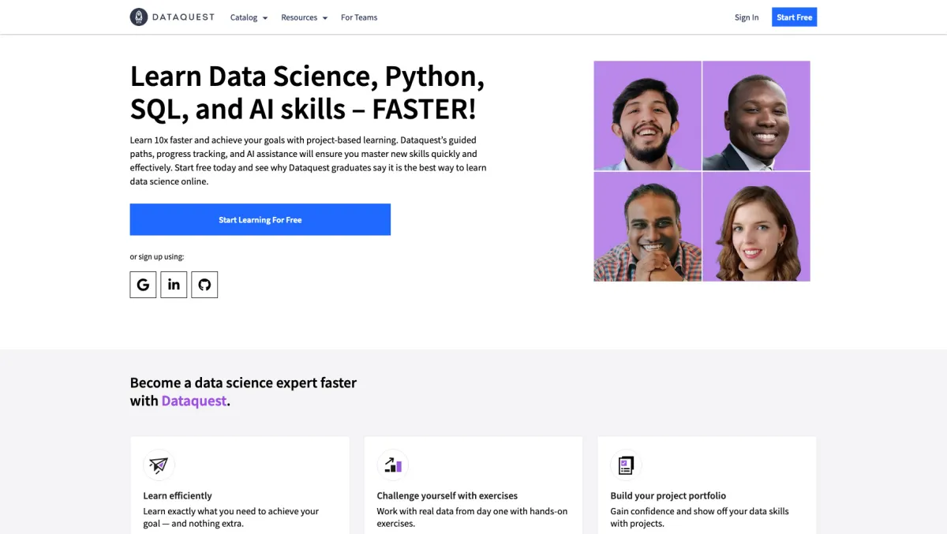Click the paper plane Learn efficiently icon
This screenshot has width=947, height=534.
(159, 465)
